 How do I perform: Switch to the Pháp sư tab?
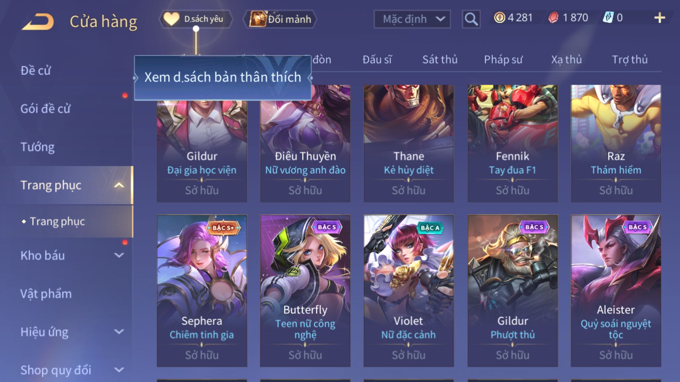pos(503,59)
